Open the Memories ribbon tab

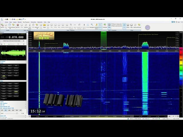point(40,22)
